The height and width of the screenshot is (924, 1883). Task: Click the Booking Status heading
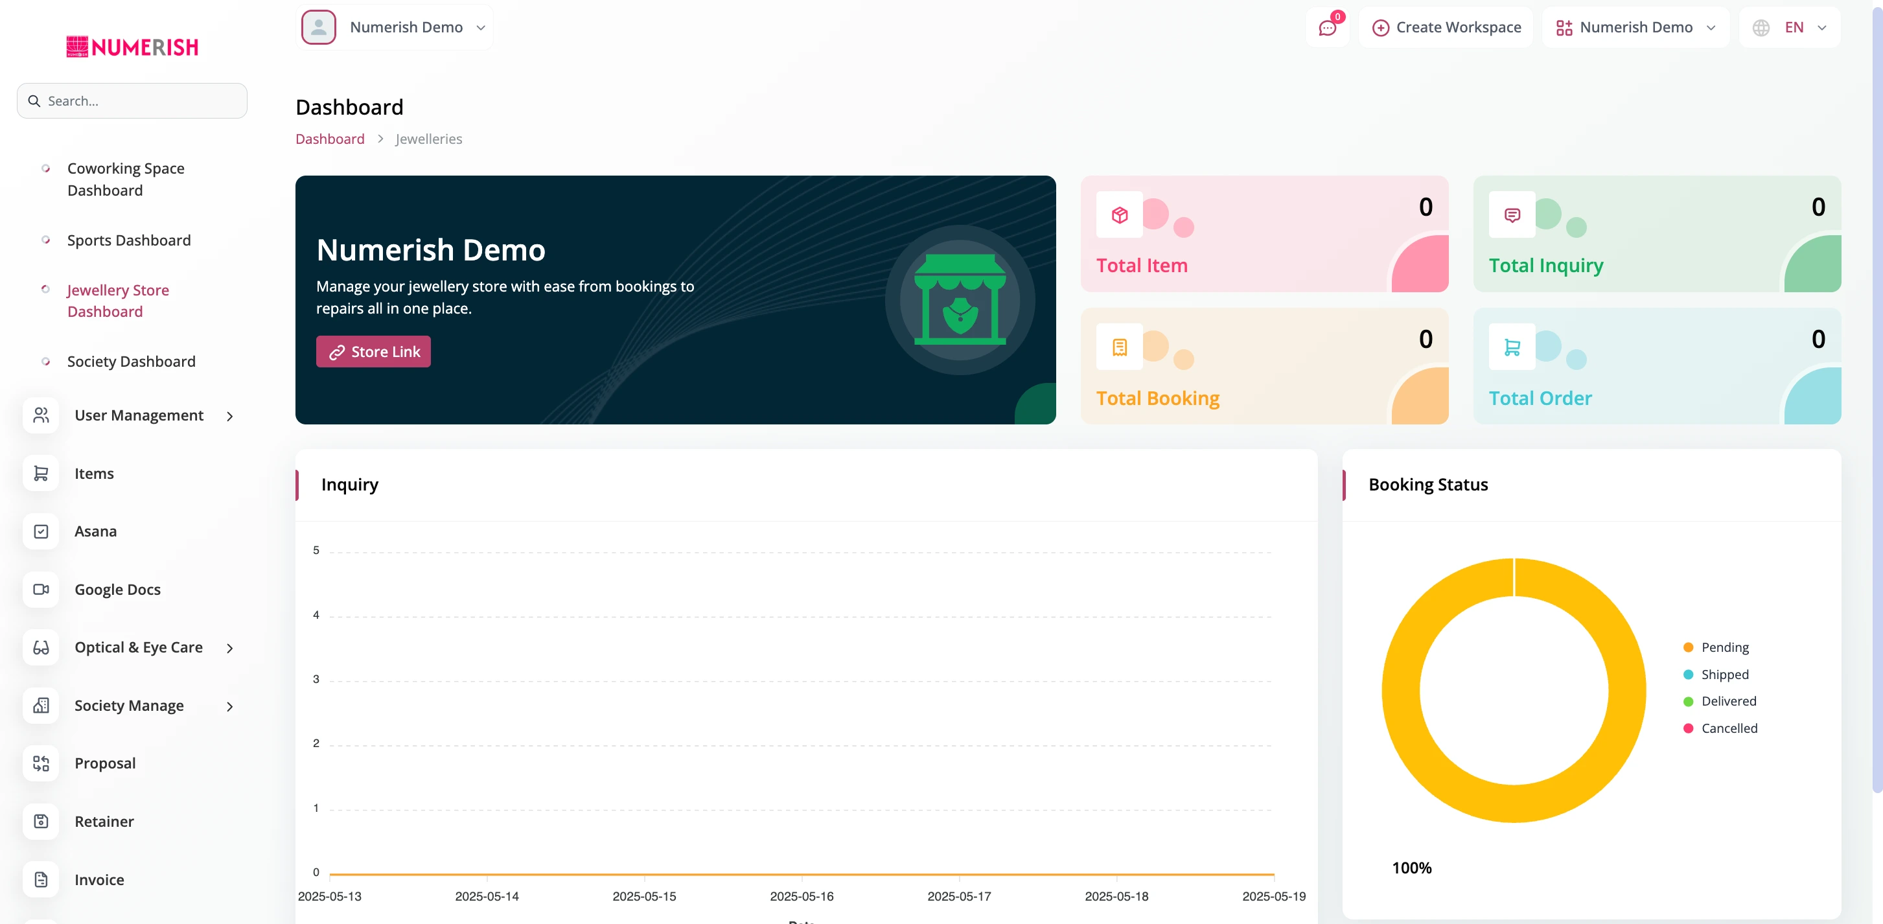pos(1427,485)
